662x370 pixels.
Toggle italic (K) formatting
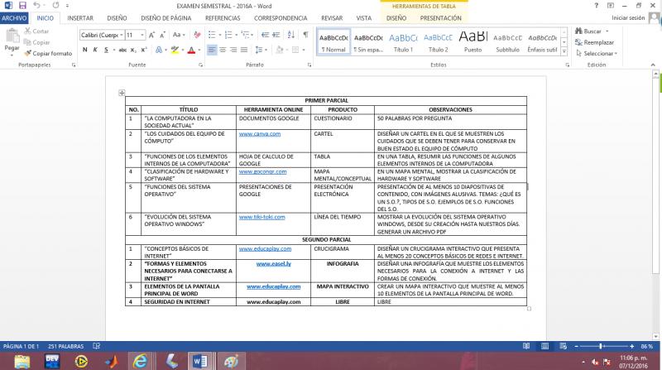(x=95, y=50)
